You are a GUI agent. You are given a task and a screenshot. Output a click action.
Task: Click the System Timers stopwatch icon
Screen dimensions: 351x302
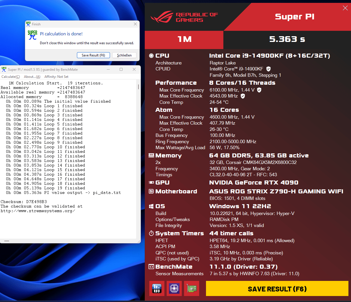[x=151, y=233]
